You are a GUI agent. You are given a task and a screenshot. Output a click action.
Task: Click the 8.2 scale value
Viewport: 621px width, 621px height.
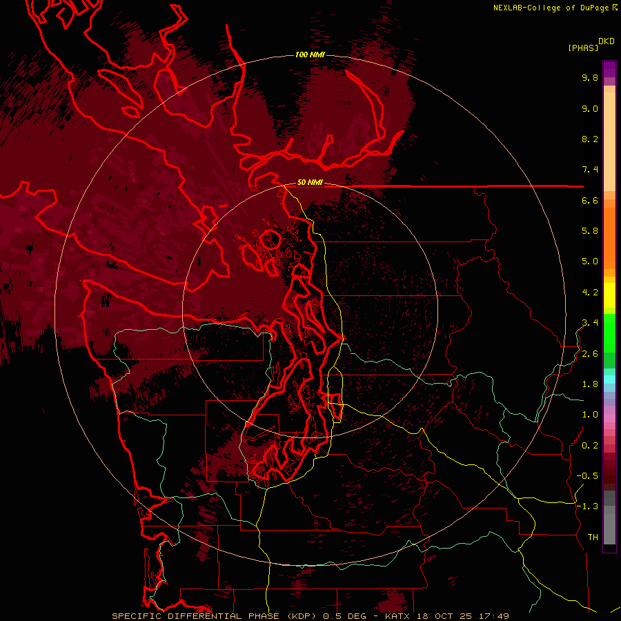[x=590, y=139]
